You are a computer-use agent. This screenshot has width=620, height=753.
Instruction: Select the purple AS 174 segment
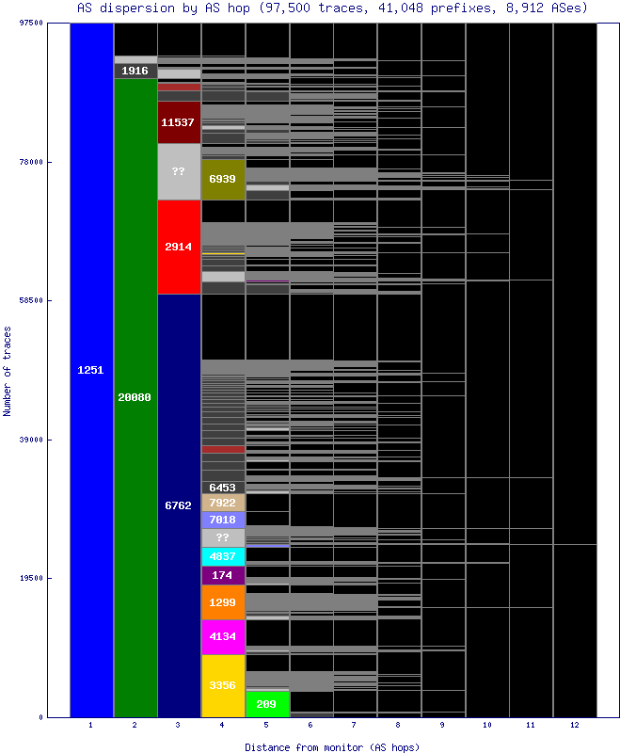point(223,575)
